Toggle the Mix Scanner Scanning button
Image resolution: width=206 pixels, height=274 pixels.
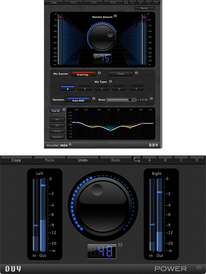tap(84, 74)
